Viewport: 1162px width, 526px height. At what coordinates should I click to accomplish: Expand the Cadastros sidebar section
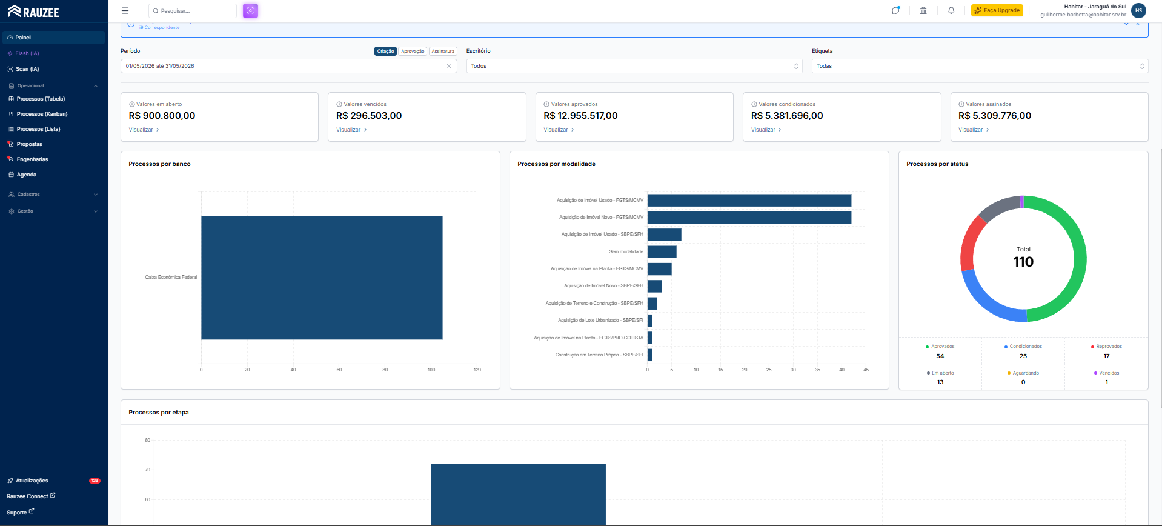click(53, 195)
